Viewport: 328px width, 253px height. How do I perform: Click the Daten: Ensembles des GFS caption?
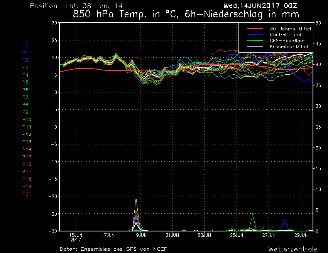(x=113, y=249)
